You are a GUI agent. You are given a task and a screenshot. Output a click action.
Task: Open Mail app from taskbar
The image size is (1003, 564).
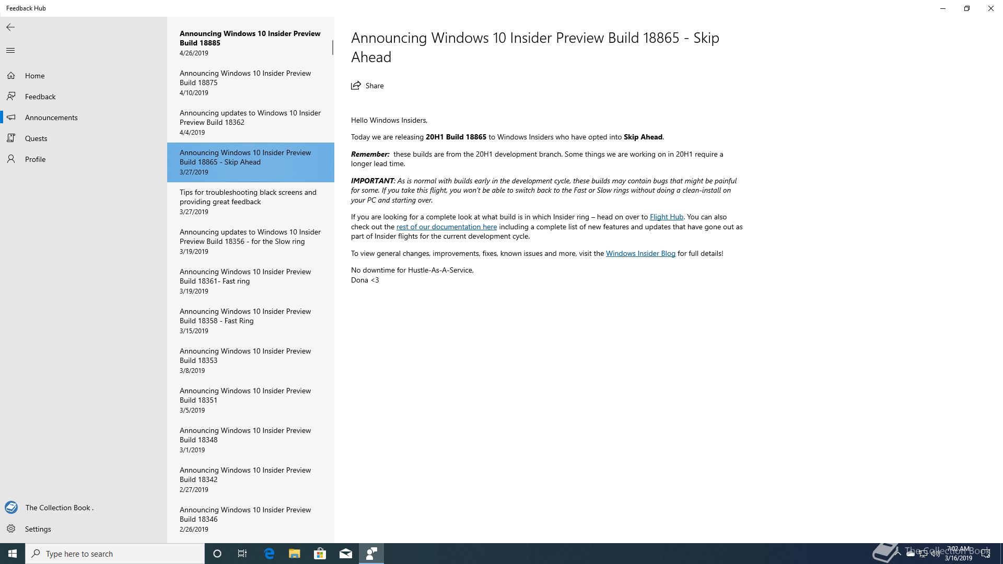click(x=346, y=554)
